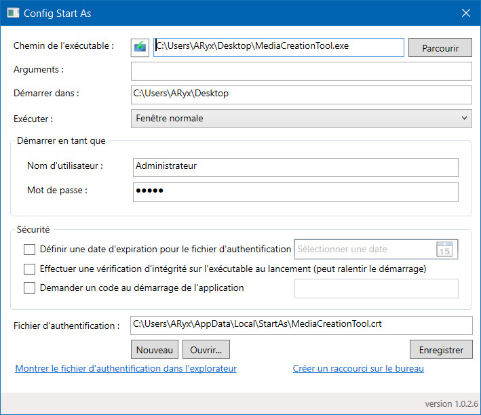The image size is (481, 415).
Task: Click the empty Arguments field
Action: click(x=301, y=71)
